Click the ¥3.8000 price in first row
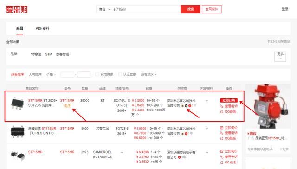The image size is (297, 169). pyautogui.click(x=138, y=101)
